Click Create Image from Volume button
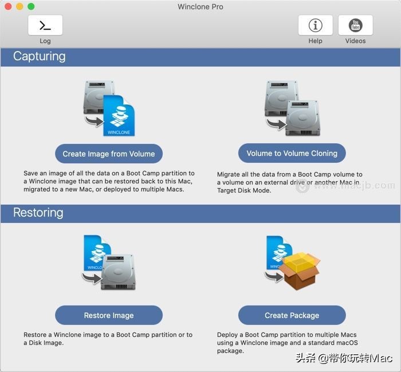This screenshot has width=401, height=372. (109, 154)
